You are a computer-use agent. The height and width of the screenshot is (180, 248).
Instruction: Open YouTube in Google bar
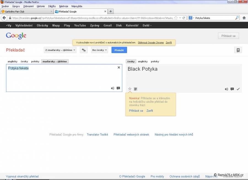click(x=80, y=25)
